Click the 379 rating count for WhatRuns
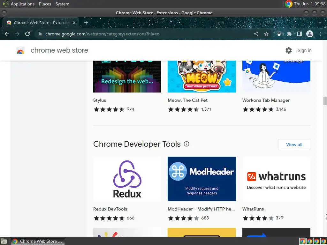The image size is (327, 245). click(x=279, y=218)
